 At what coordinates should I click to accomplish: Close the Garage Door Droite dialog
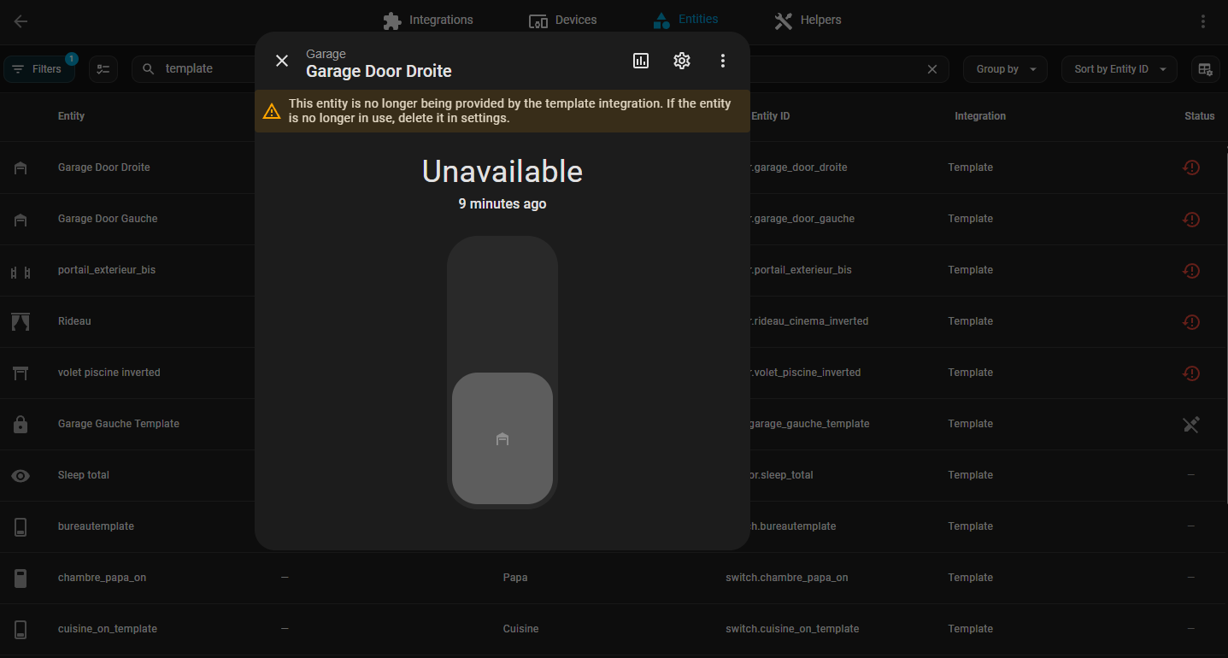click(282, 61)
